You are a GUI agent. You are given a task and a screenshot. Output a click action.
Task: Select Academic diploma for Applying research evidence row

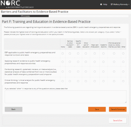[103, 62]
